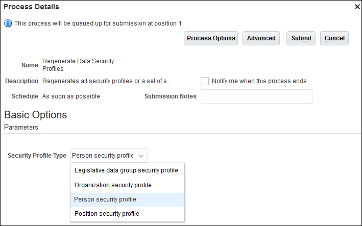Viewport: 362px width, 226px height.
Task: Click the blue information icon
Action: coord(8,23)
